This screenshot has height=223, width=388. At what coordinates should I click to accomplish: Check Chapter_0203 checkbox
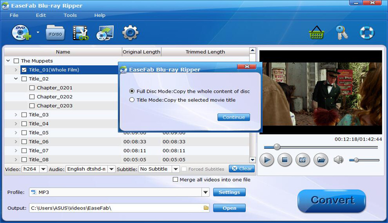(x=32, y=106)
